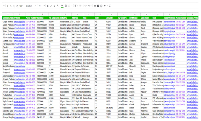The image size is (201, 121).
Task: Click the simon.brydone email address
Action: coord(169,108)
